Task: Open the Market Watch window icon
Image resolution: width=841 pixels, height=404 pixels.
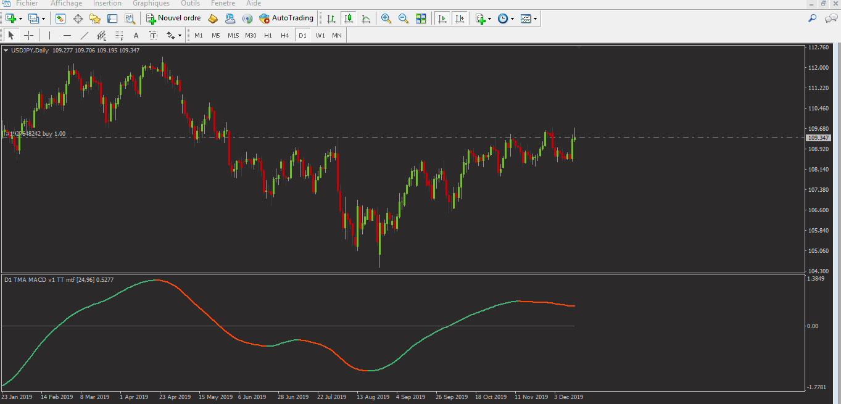Action: click(x=60, y=19)
